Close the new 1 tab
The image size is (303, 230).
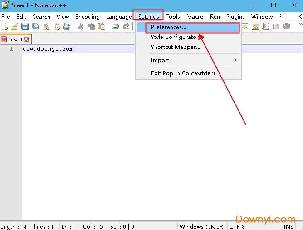point(26,39)
